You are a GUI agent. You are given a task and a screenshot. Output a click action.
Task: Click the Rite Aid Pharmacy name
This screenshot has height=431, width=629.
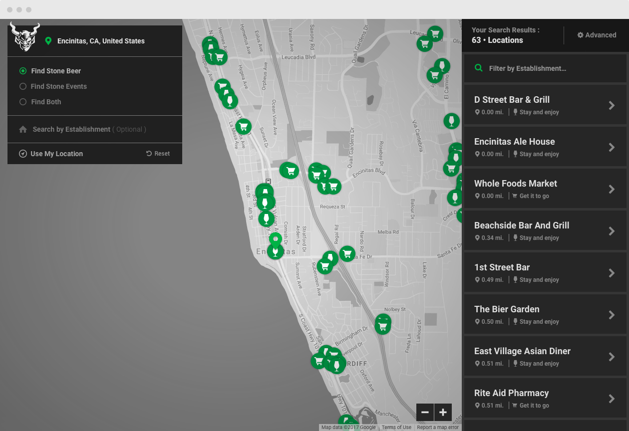pyautogui.click(x=511, y=393)
